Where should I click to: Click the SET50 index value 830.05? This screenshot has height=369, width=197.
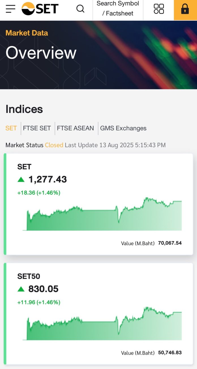[43, 289]
